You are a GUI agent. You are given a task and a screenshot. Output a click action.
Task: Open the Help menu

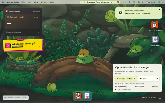coord(52,2)
